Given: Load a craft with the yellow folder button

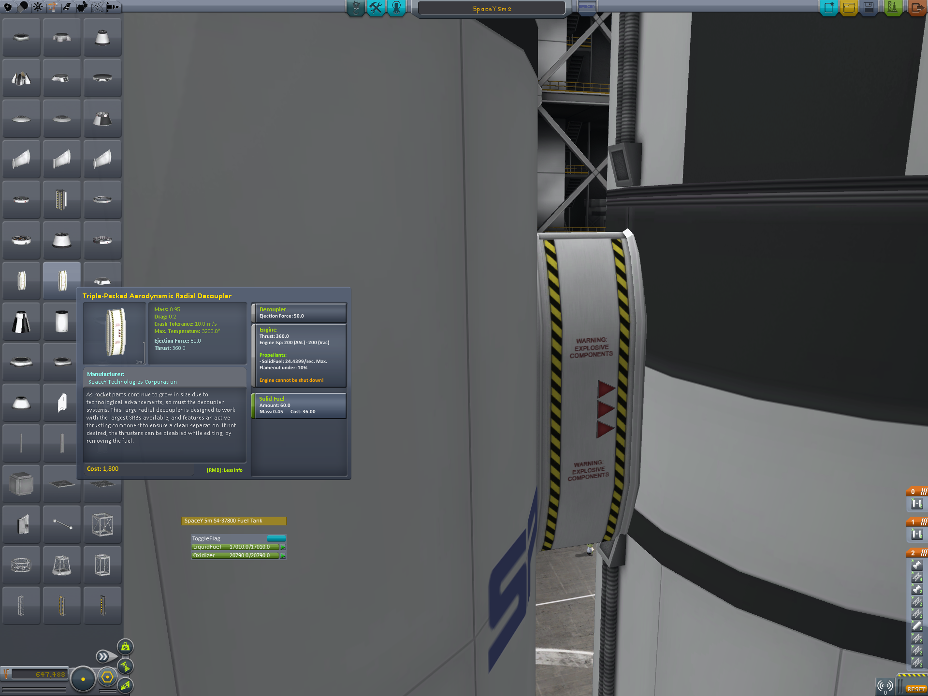Looking at the screenshot, I should pyautogui.click(x=849, y=8).
